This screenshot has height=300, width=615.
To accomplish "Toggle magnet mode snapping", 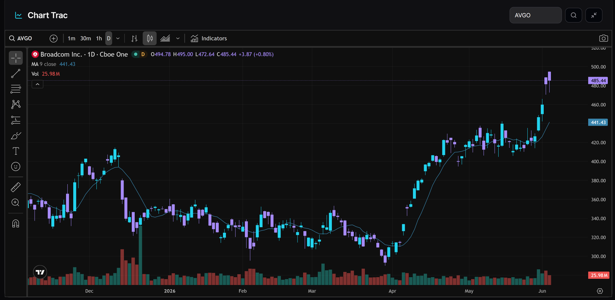I will pyautogui.click(x=16, y=223).
